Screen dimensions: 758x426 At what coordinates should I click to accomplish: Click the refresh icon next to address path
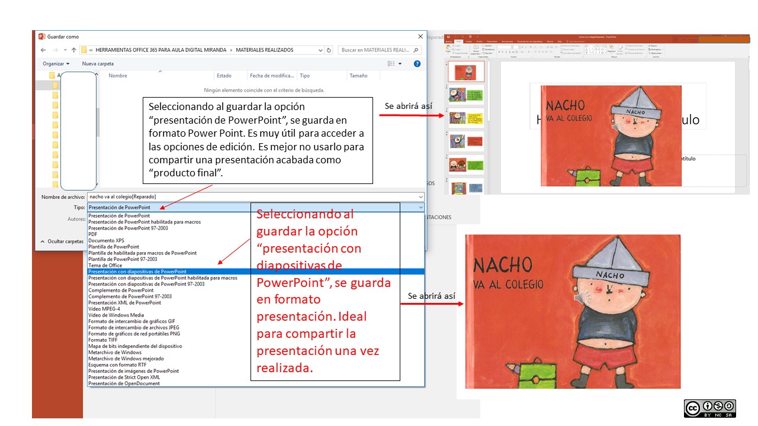[329, 50]
